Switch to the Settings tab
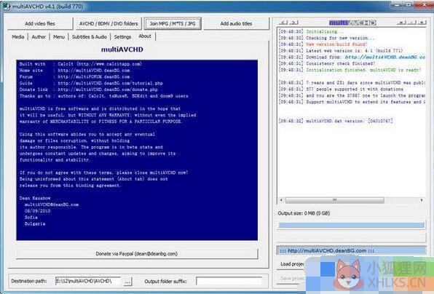This screenshot has width=434, height=294. pos(122,37)
